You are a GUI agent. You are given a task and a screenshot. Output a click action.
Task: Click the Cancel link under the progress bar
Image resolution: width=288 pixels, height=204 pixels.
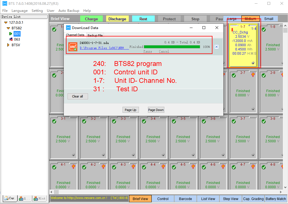(x=164, y=52)
